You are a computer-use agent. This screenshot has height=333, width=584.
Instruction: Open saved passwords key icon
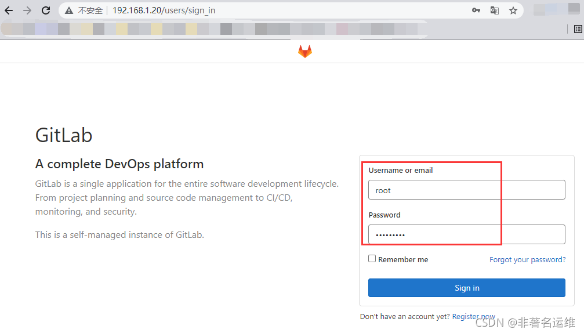pyautogui.click(x=476, y=10)
